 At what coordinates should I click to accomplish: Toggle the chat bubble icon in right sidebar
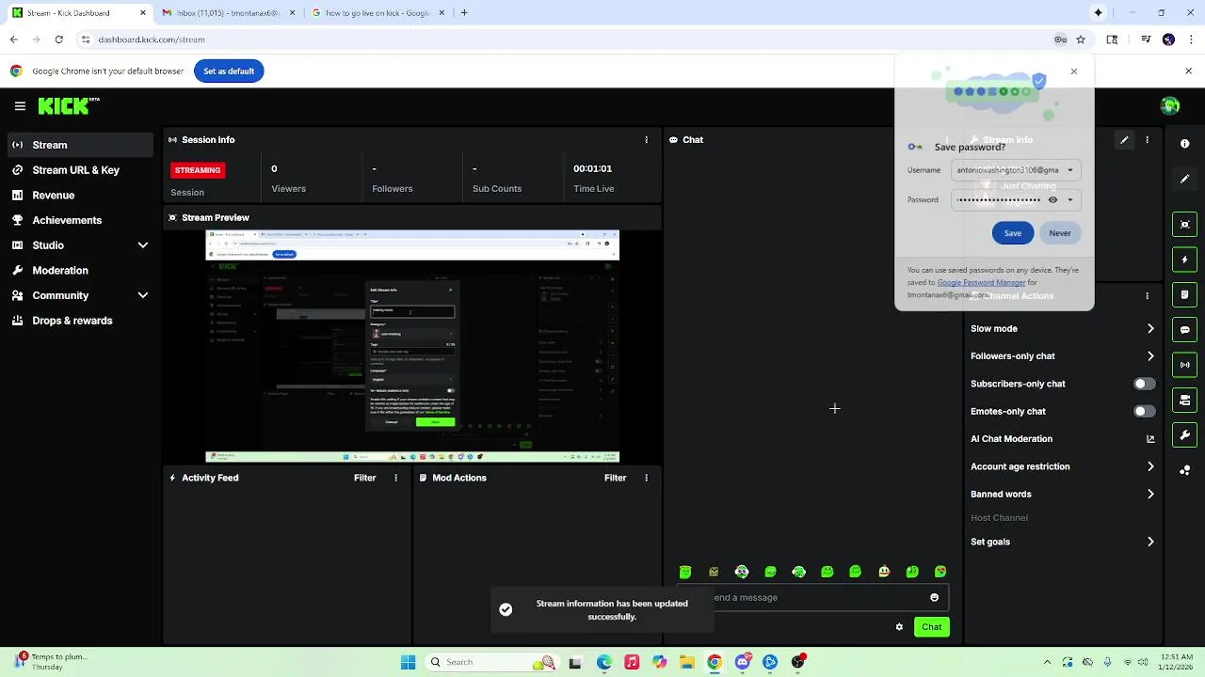point(1185,330)
